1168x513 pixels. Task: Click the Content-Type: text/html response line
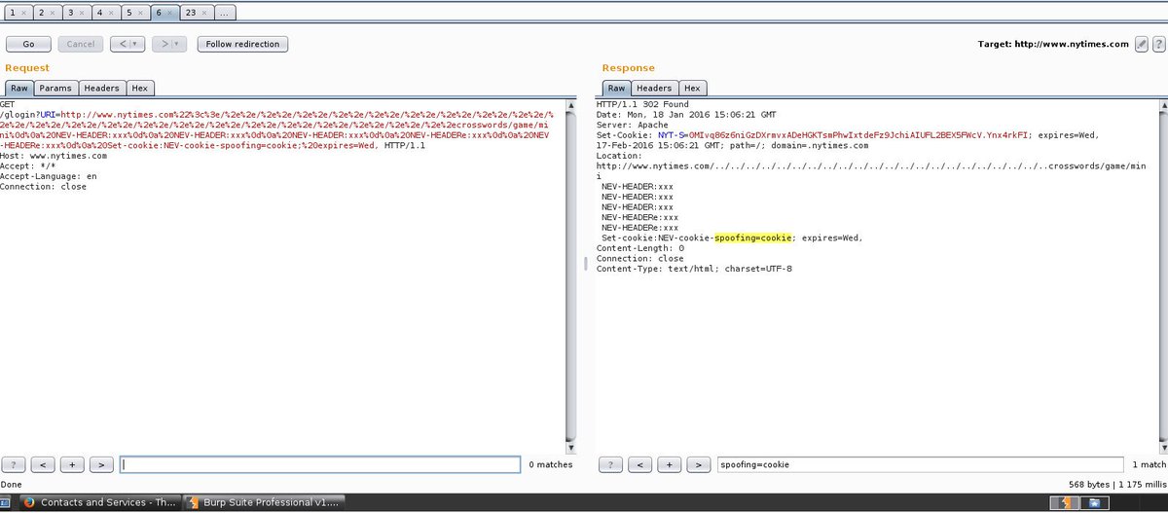(694, 269)
